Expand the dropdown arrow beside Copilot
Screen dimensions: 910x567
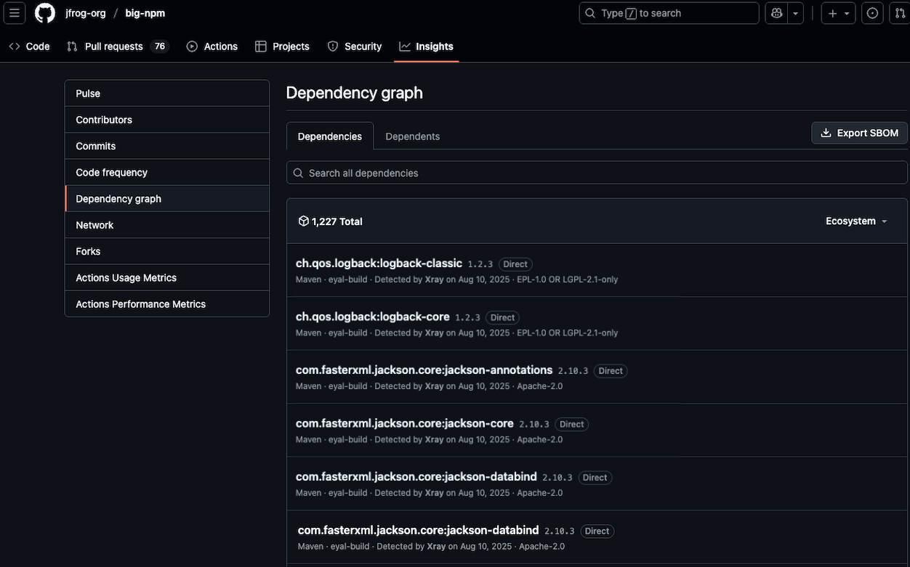[796, 13]
